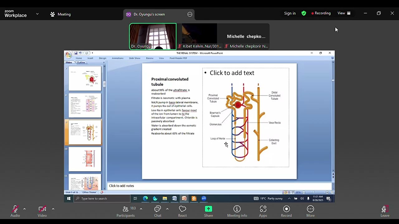Image resolution: width=399 pixels, height=224 pixels.
Task: Click the Sign in button
Action: [x=290, y=13]
